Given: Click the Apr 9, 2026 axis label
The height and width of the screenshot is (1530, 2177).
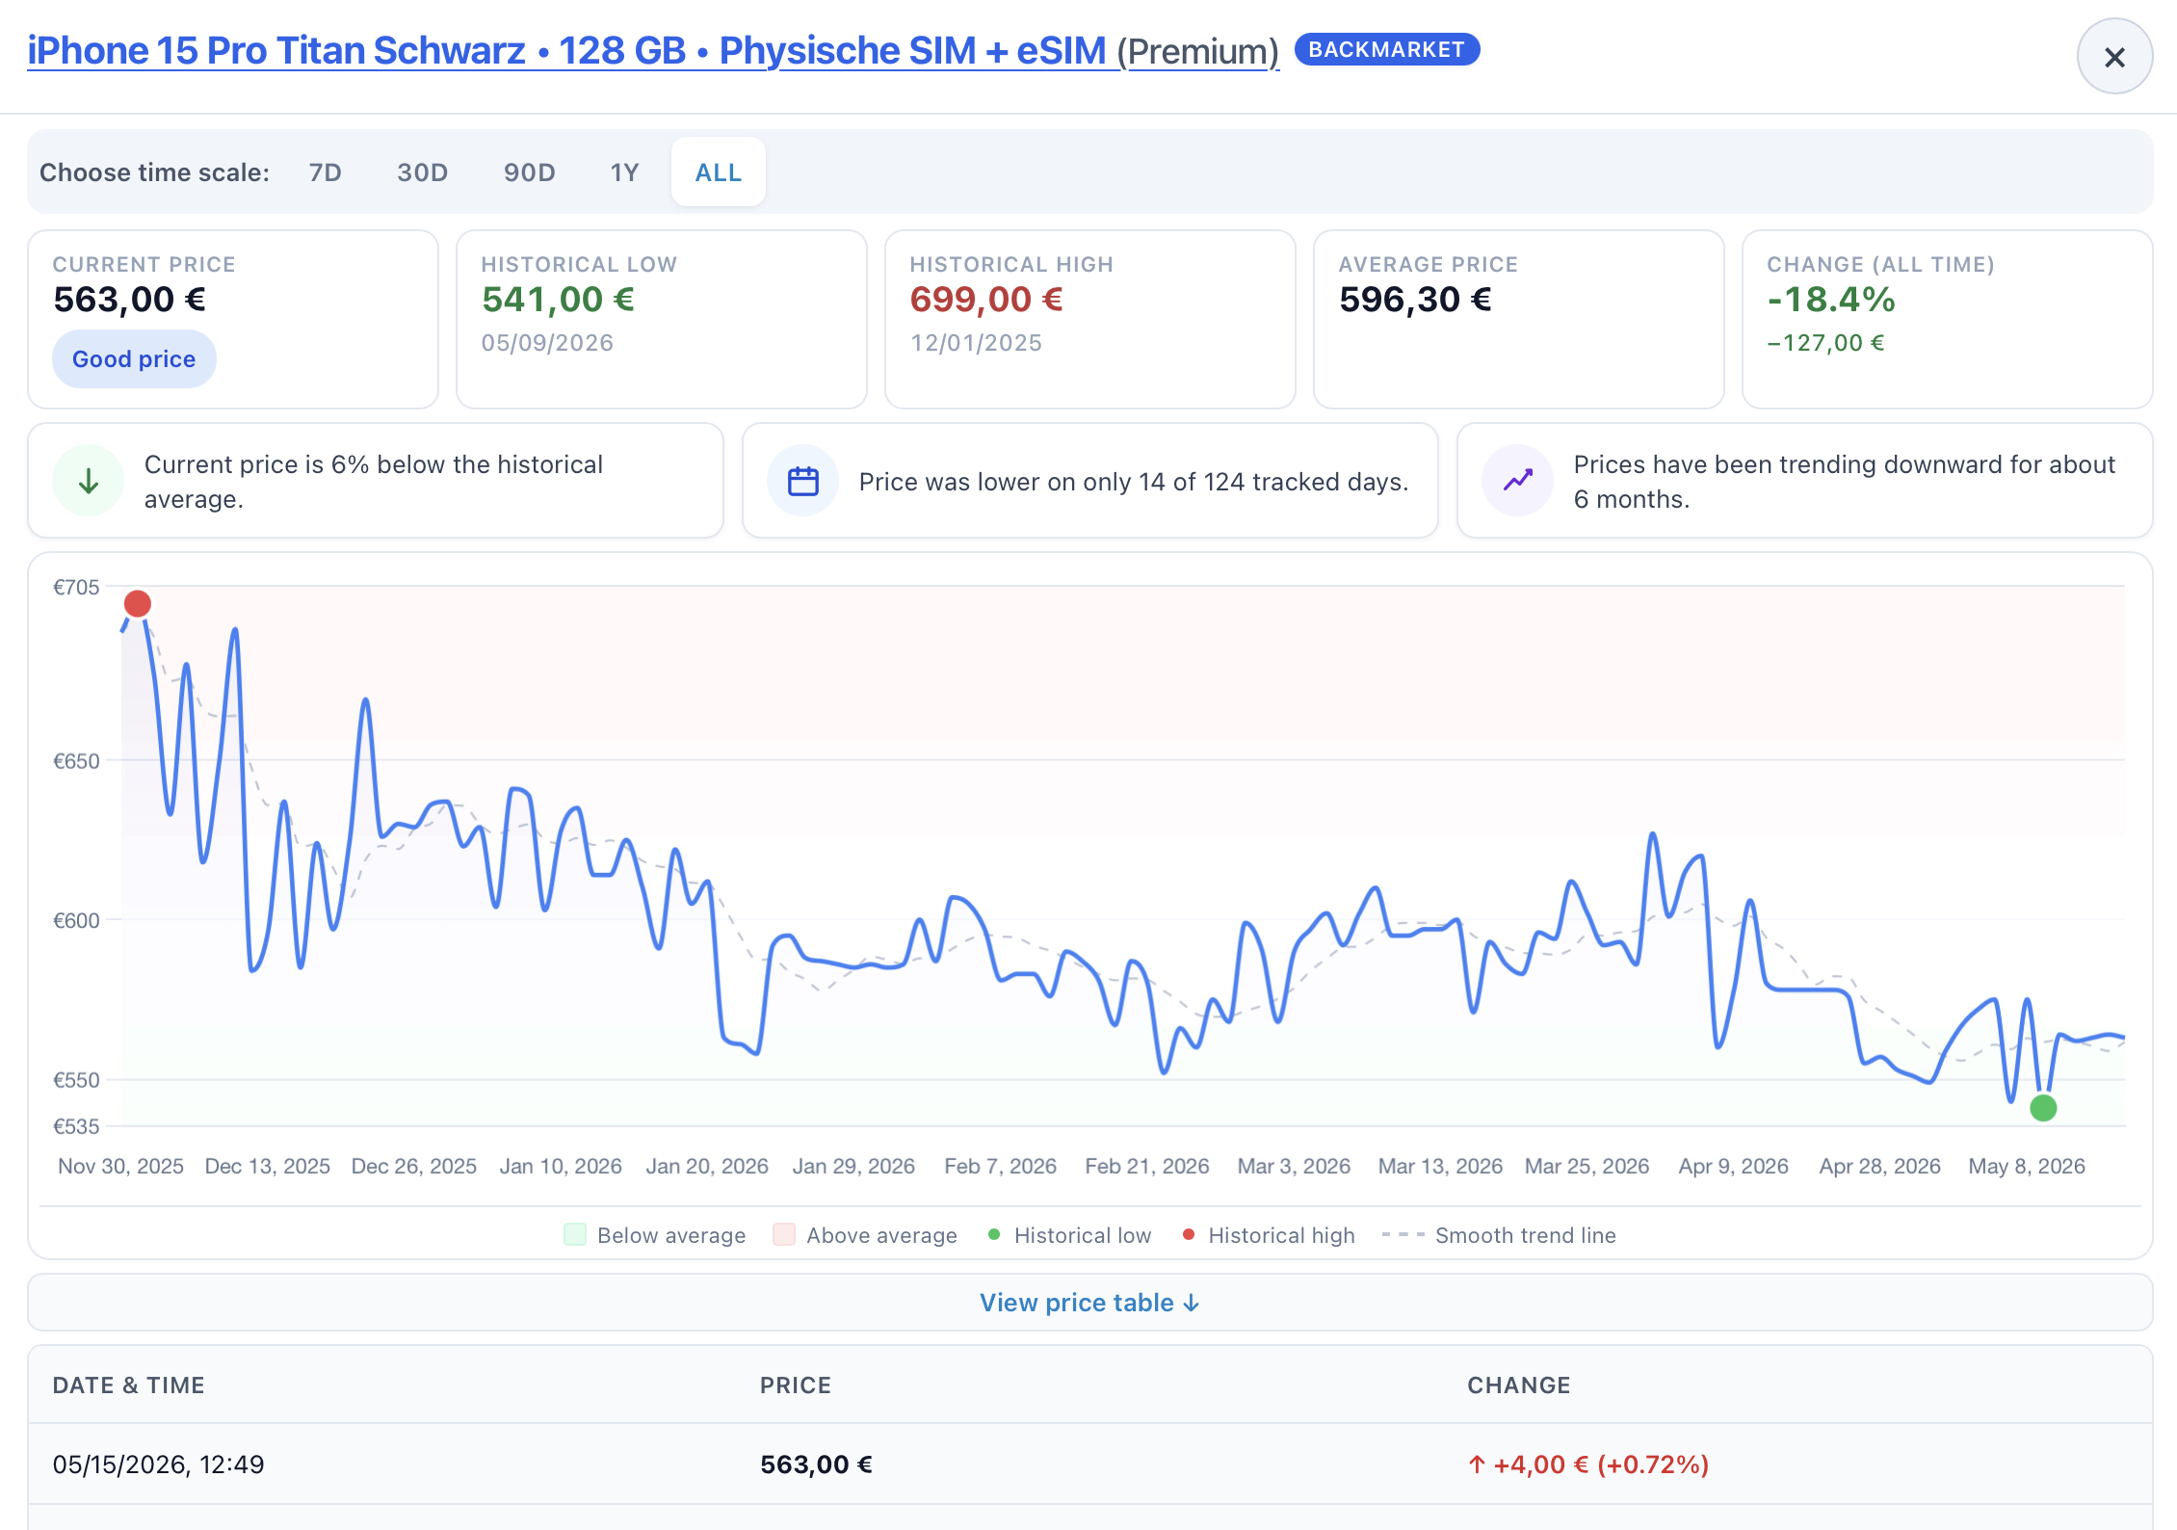Looking at the screenshot, I should 1734,1166.
